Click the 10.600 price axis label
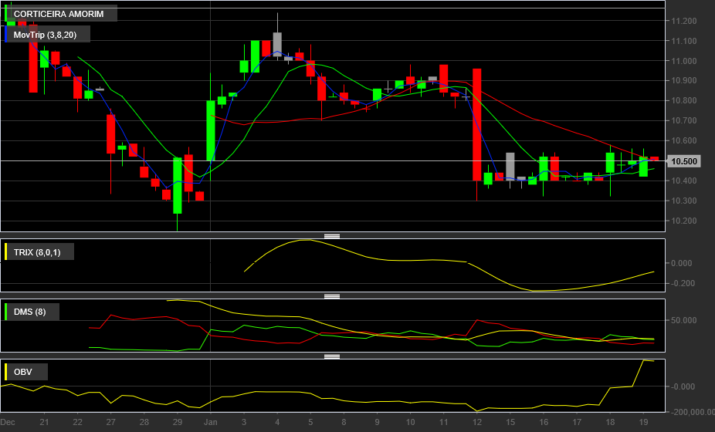Screen dimensions: 715x432 pyautogui.click(x=683, y=141)
